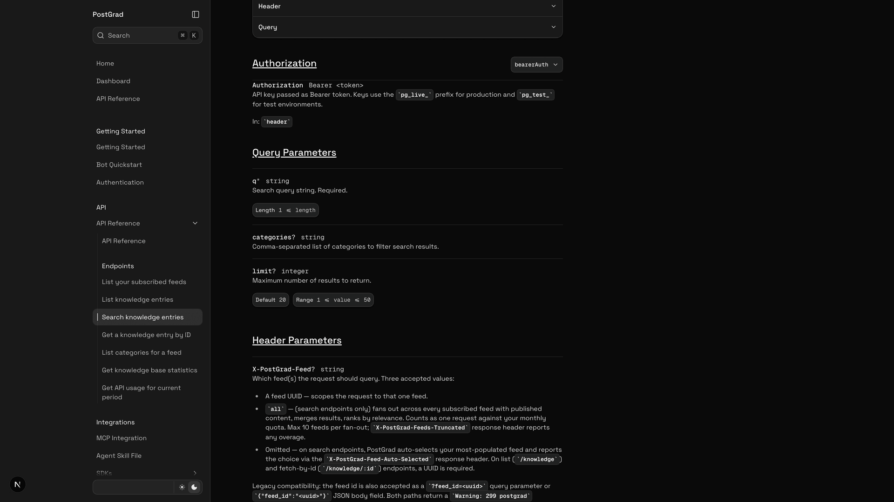894x502 pixels.
Task: Open the Next.js dev tools badge
Action: [17, 484]
